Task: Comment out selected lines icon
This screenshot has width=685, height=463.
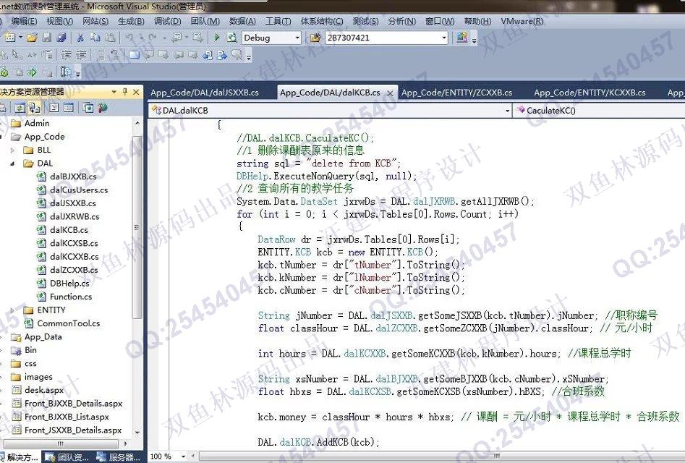Action: (x=100, y=55)
